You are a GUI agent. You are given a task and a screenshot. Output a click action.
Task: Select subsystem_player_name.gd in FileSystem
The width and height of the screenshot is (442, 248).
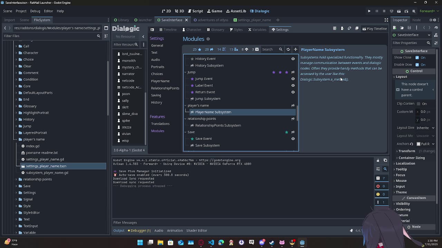47,173
